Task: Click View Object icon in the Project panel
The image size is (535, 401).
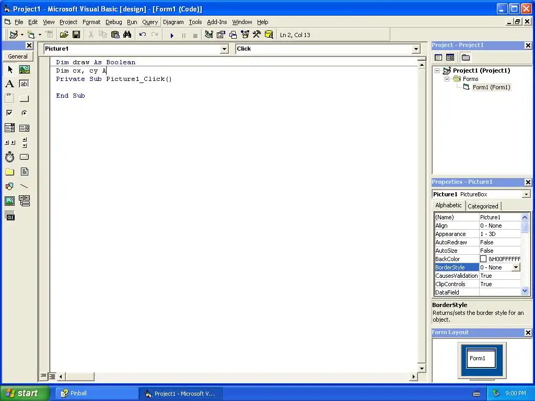Action: click(x=450, y=57)
